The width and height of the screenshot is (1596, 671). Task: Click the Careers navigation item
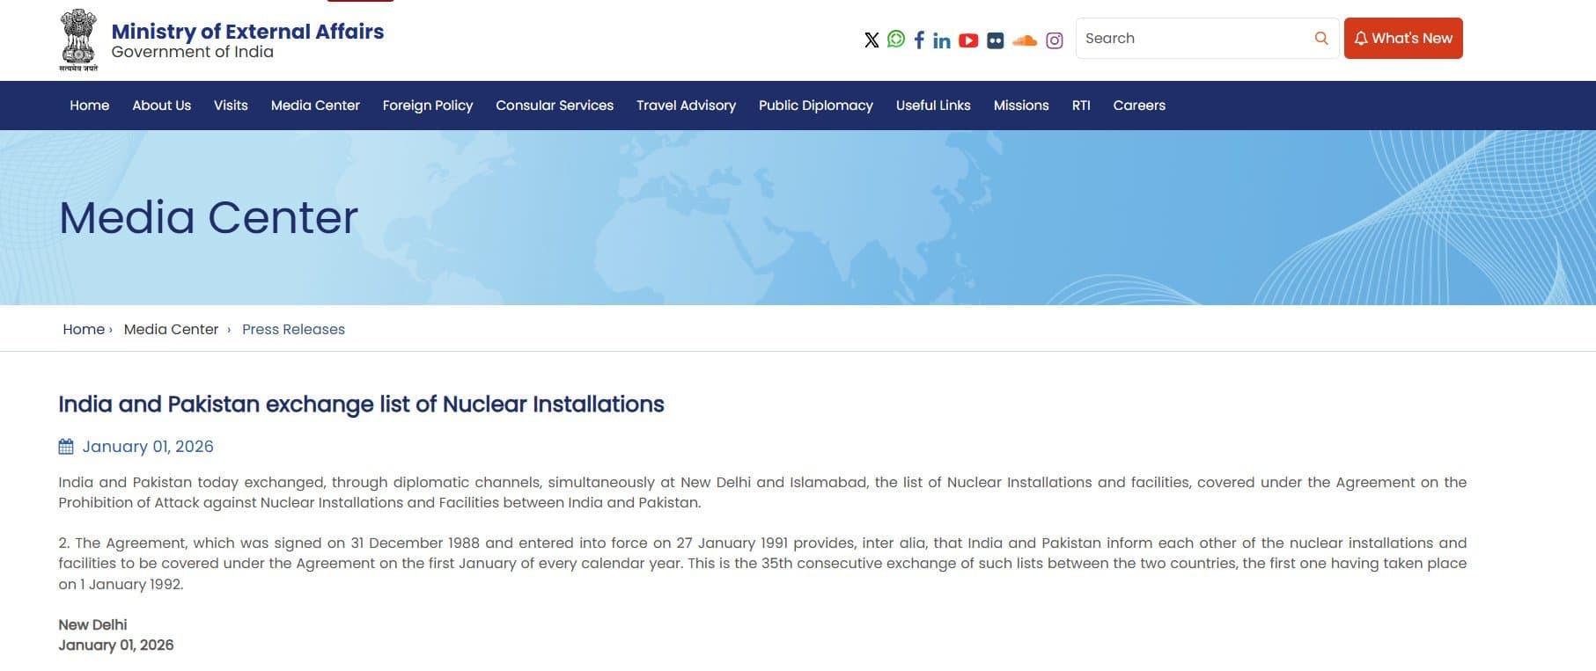pyautogui.click(x=1138, y=106)
